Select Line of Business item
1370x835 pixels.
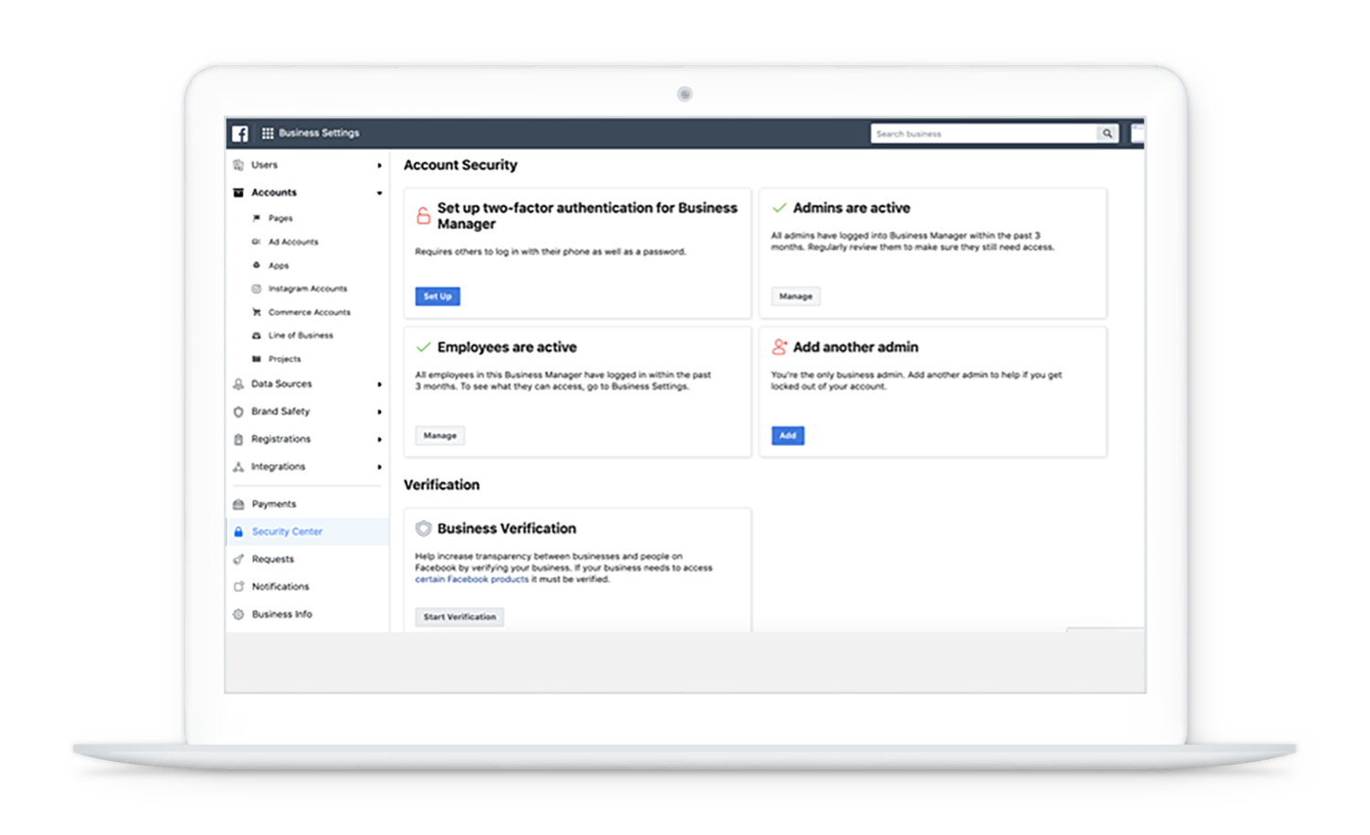pos(300,335)
